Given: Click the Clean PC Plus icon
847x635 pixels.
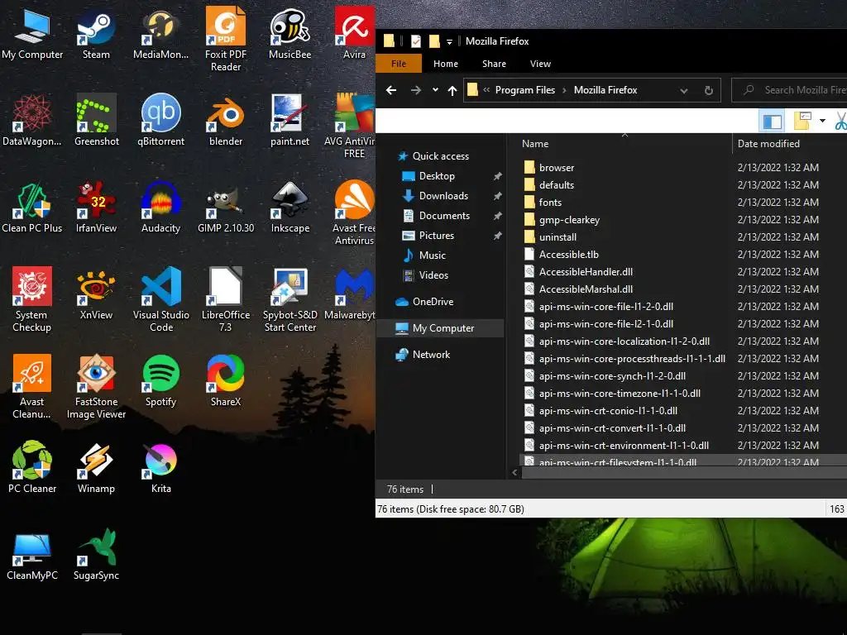Looking at the screenshot, I should [x=32, y=208].
